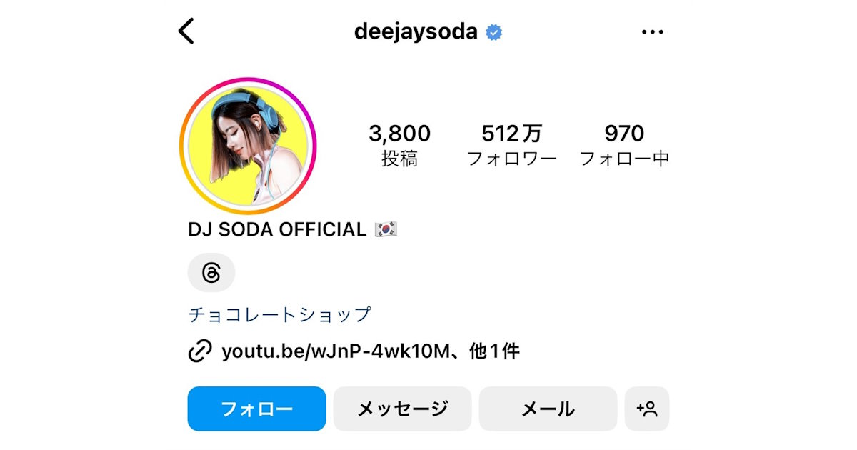Tap the blue verified badge
Screen dimensions: 857x450
(493, 32)
